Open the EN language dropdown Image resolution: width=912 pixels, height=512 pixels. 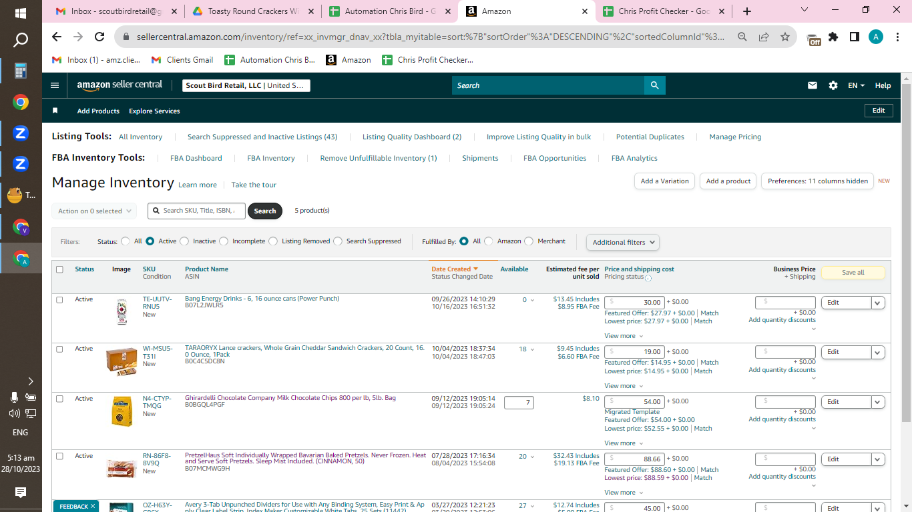tap(857, 85)
